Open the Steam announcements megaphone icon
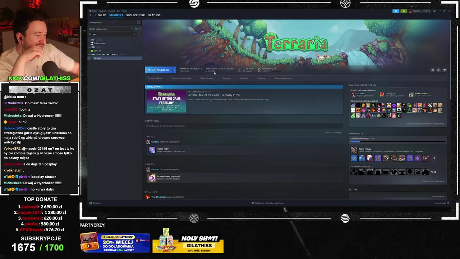Image resolution: width=460 pixels, height=259 pixels. 396,11
